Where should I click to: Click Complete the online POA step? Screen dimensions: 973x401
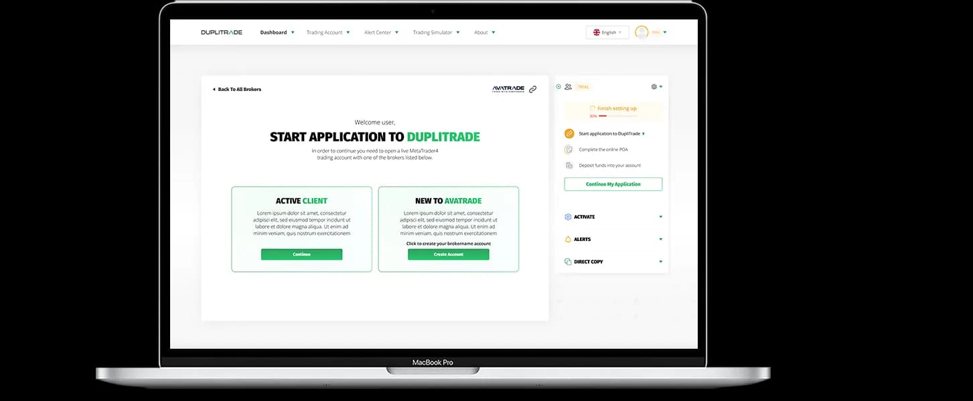(603, 149)
